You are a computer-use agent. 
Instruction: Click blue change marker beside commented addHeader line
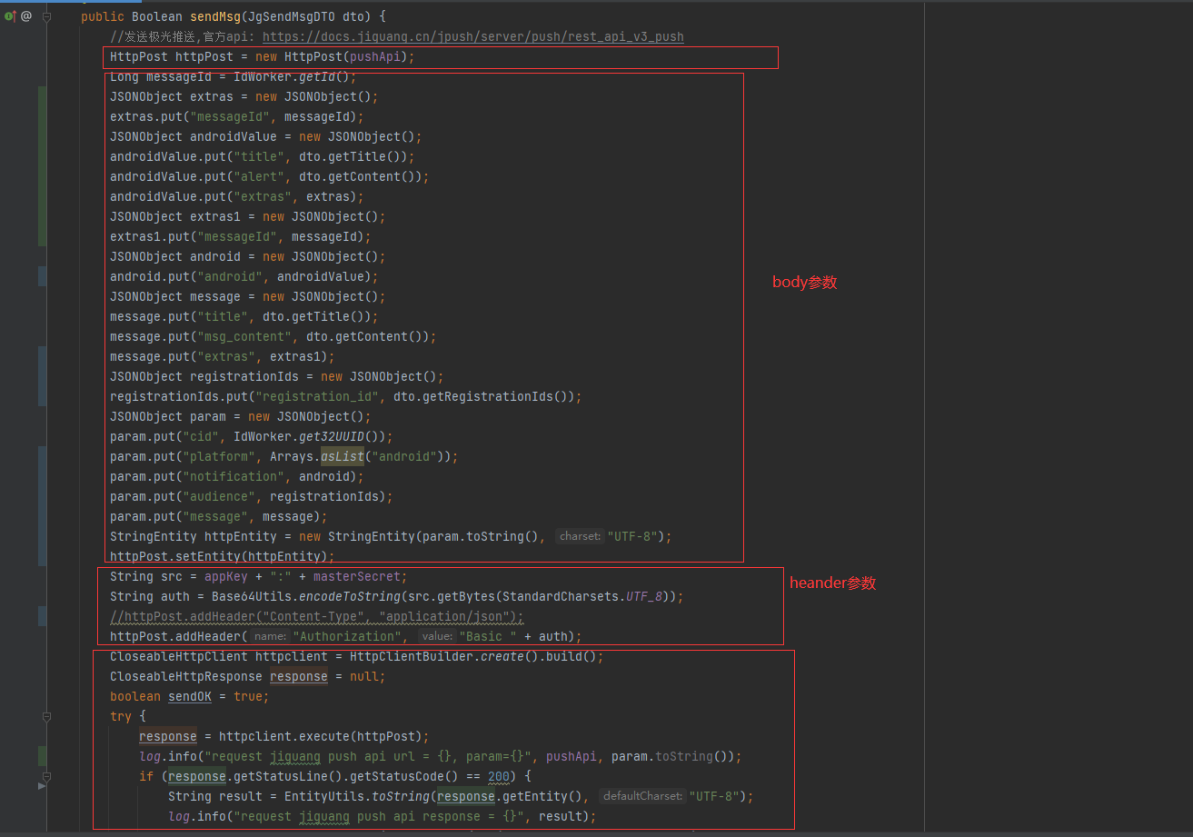point(43,616)
